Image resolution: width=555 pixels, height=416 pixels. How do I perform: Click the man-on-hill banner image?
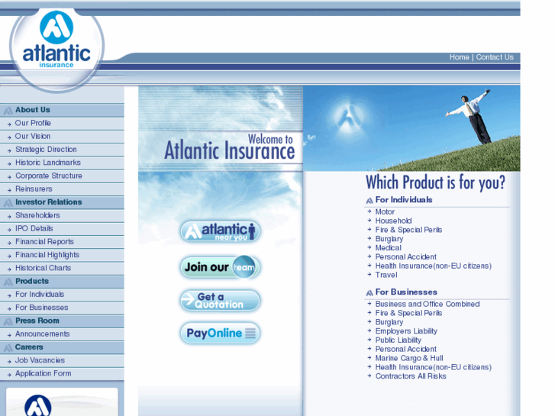pyautogui.click(x=411, y=128)
